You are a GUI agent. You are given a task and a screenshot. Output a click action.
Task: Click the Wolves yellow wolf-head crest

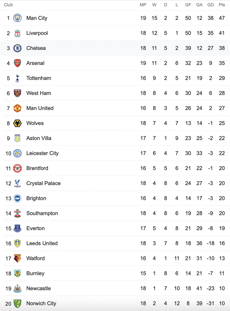[17, 123]
